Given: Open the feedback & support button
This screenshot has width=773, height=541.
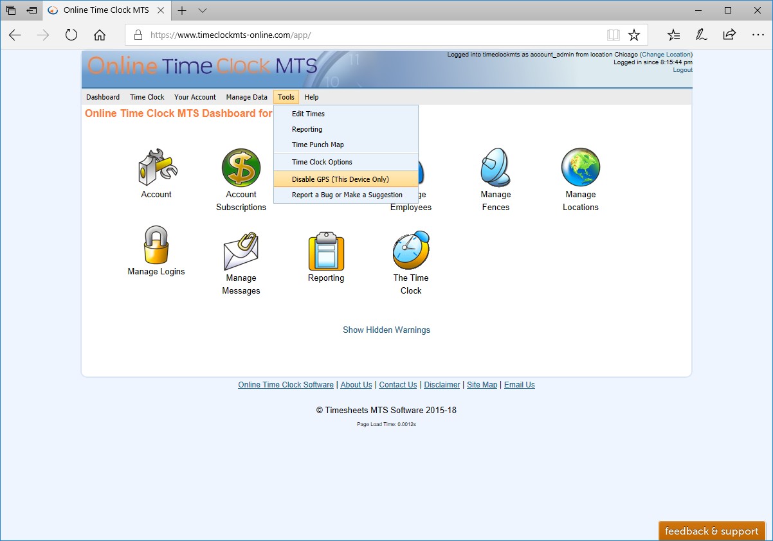Looking at the screenshot, I should (712, 531).
